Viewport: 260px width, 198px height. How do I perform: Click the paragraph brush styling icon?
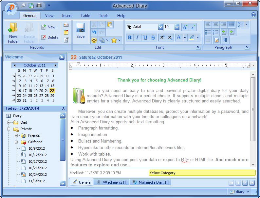[216, 40]
